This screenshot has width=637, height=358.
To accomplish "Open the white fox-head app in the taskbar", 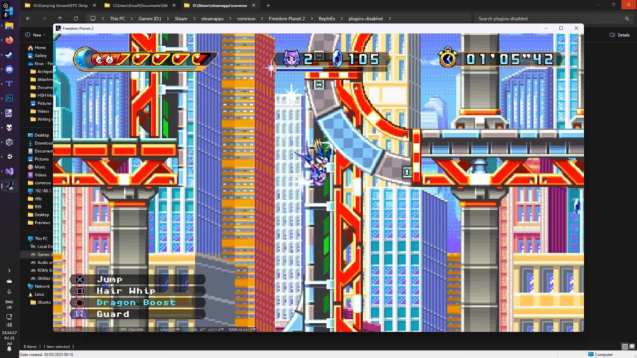I will tap(9, 127).
